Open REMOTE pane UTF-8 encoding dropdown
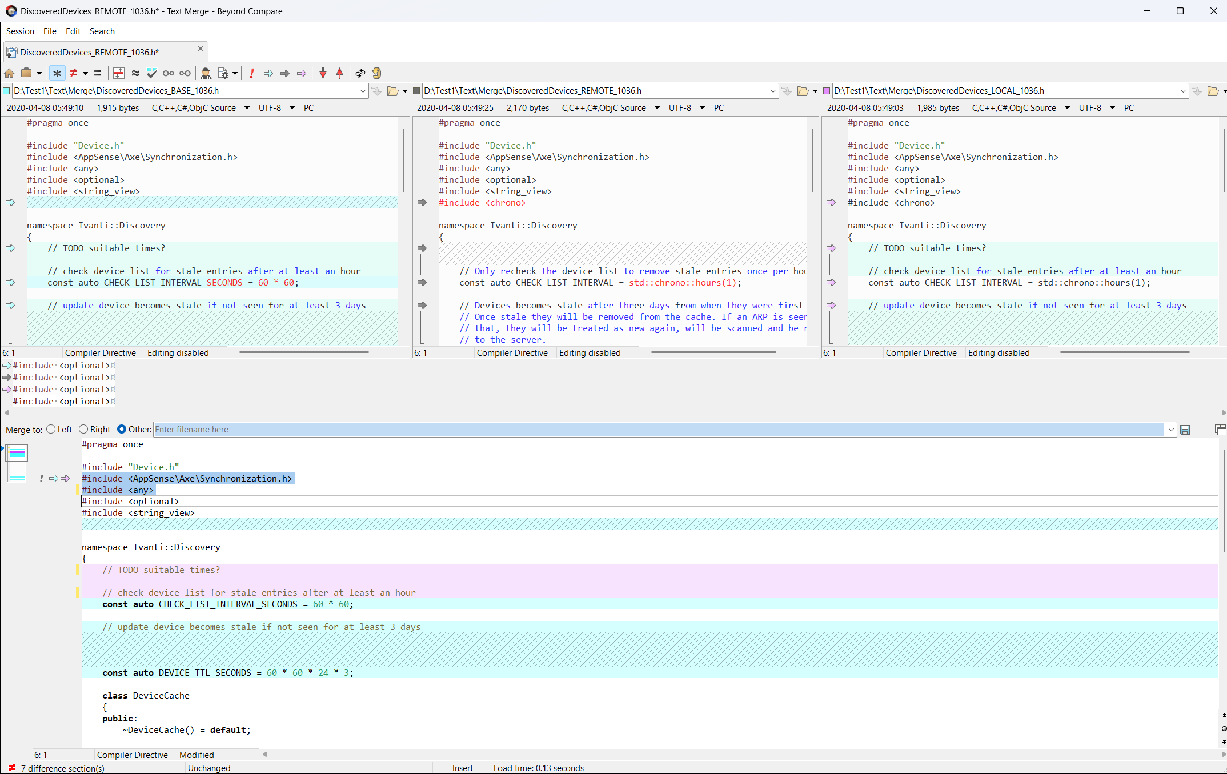 (x=702, y=108)
